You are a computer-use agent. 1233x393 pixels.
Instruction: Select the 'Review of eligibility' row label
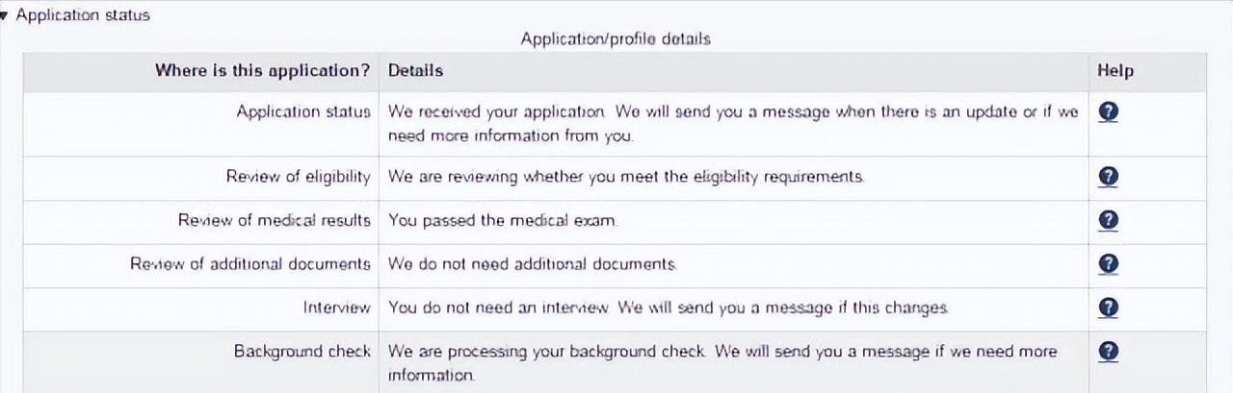tap(298, 177)
